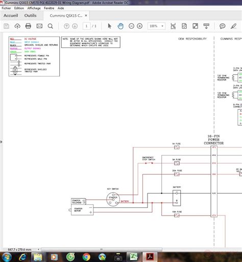
Task: Launch Google Chrome from taskbar
Action: point(86,257)
